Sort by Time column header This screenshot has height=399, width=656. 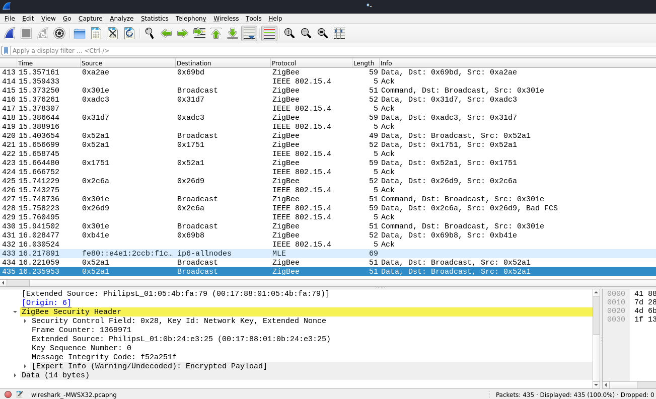[x=48, y=63]
